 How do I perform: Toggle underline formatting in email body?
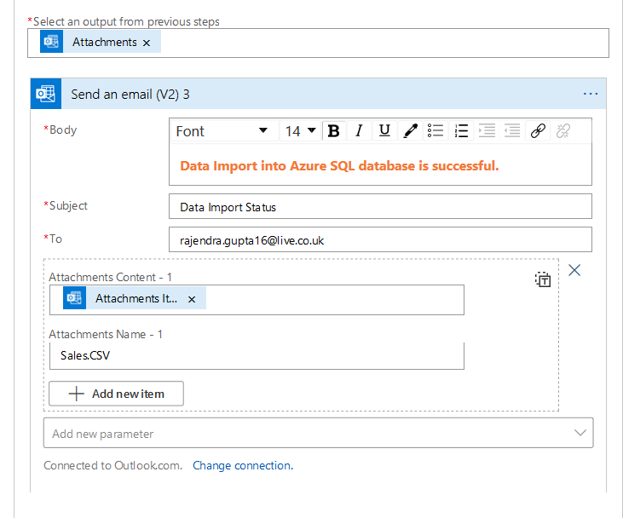click(x=384, y=131)
